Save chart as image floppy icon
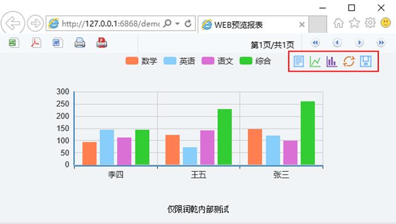The width and height of the screenshot is (396, 224). click(x=366, y=61)
